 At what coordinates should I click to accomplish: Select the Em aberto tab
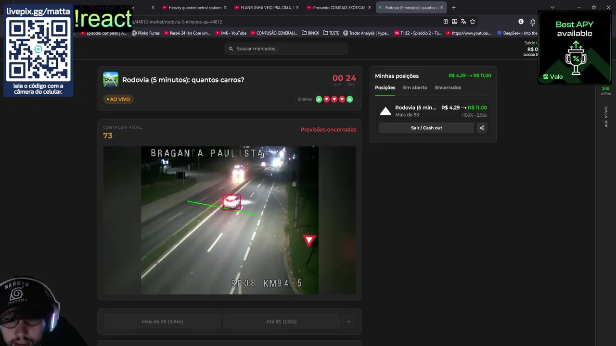coord(415,87)
